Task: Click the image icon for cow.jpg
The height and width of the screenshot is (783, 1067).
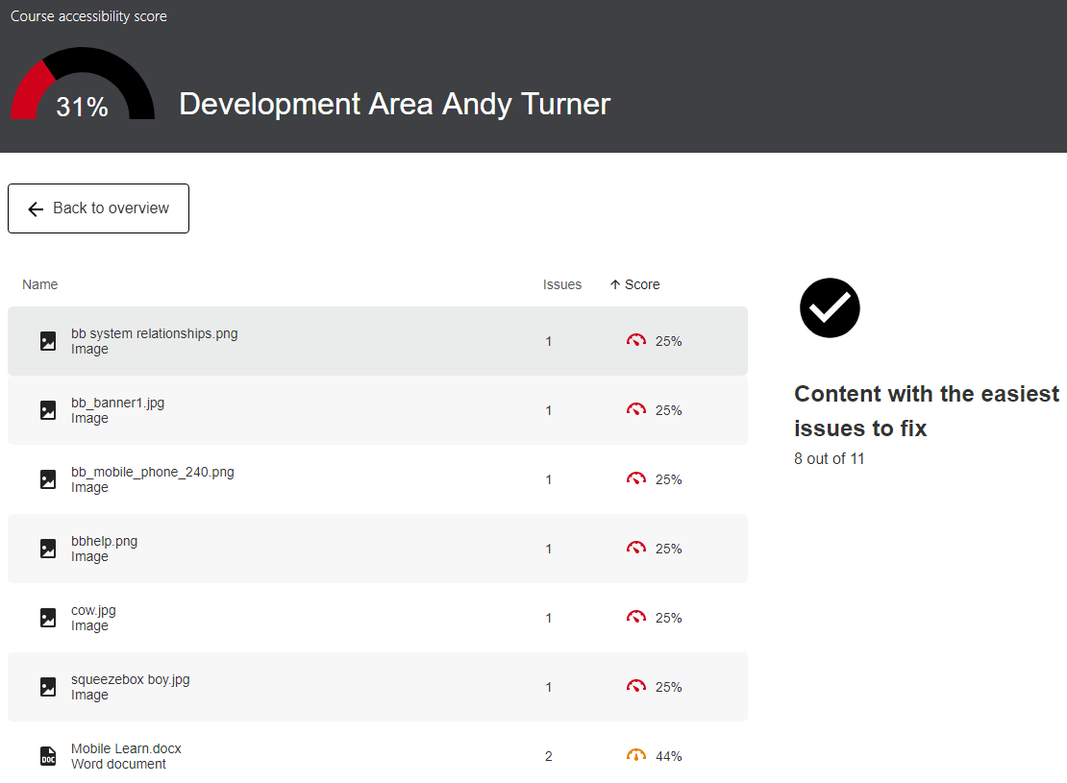Action: click(48, 618)
